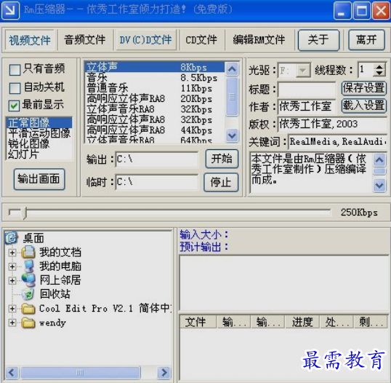Select 锐化图像 image mode
The image size is (391, 383).
[39, 143]
